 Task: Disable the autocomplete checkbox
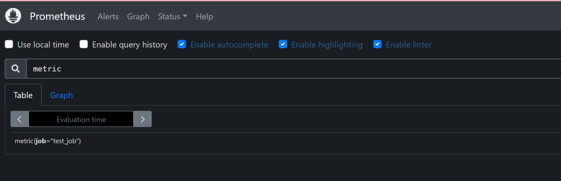[182, 44]
